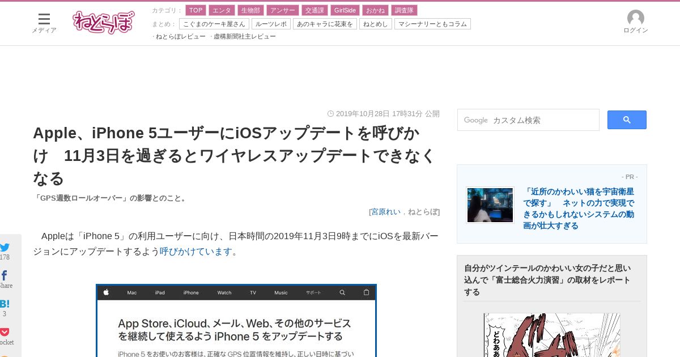
Task: Open こぐまのケーキ屋さん series link
Action: click(214, 24)
